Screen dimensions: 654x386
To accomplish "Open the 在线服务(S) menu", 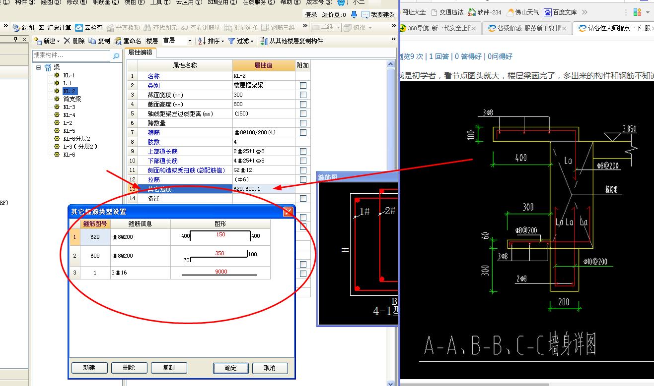I will tap(258, 2).
